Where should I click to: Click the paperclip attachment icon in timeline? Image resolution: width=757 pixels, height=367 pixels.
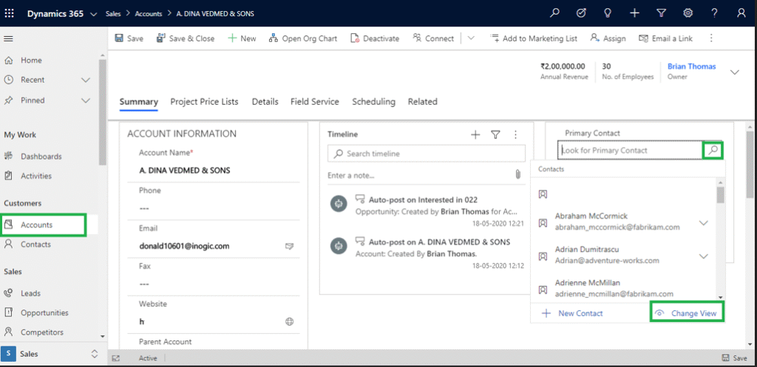[518, 175]
